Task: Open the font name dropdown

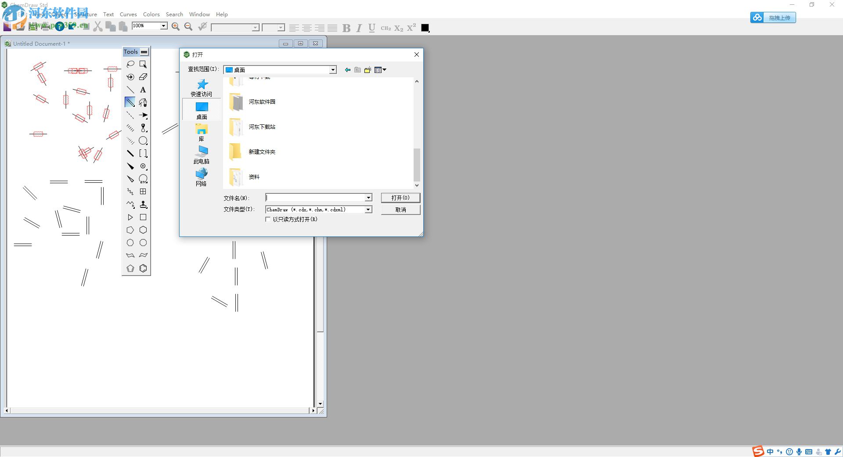Action: 255,28
